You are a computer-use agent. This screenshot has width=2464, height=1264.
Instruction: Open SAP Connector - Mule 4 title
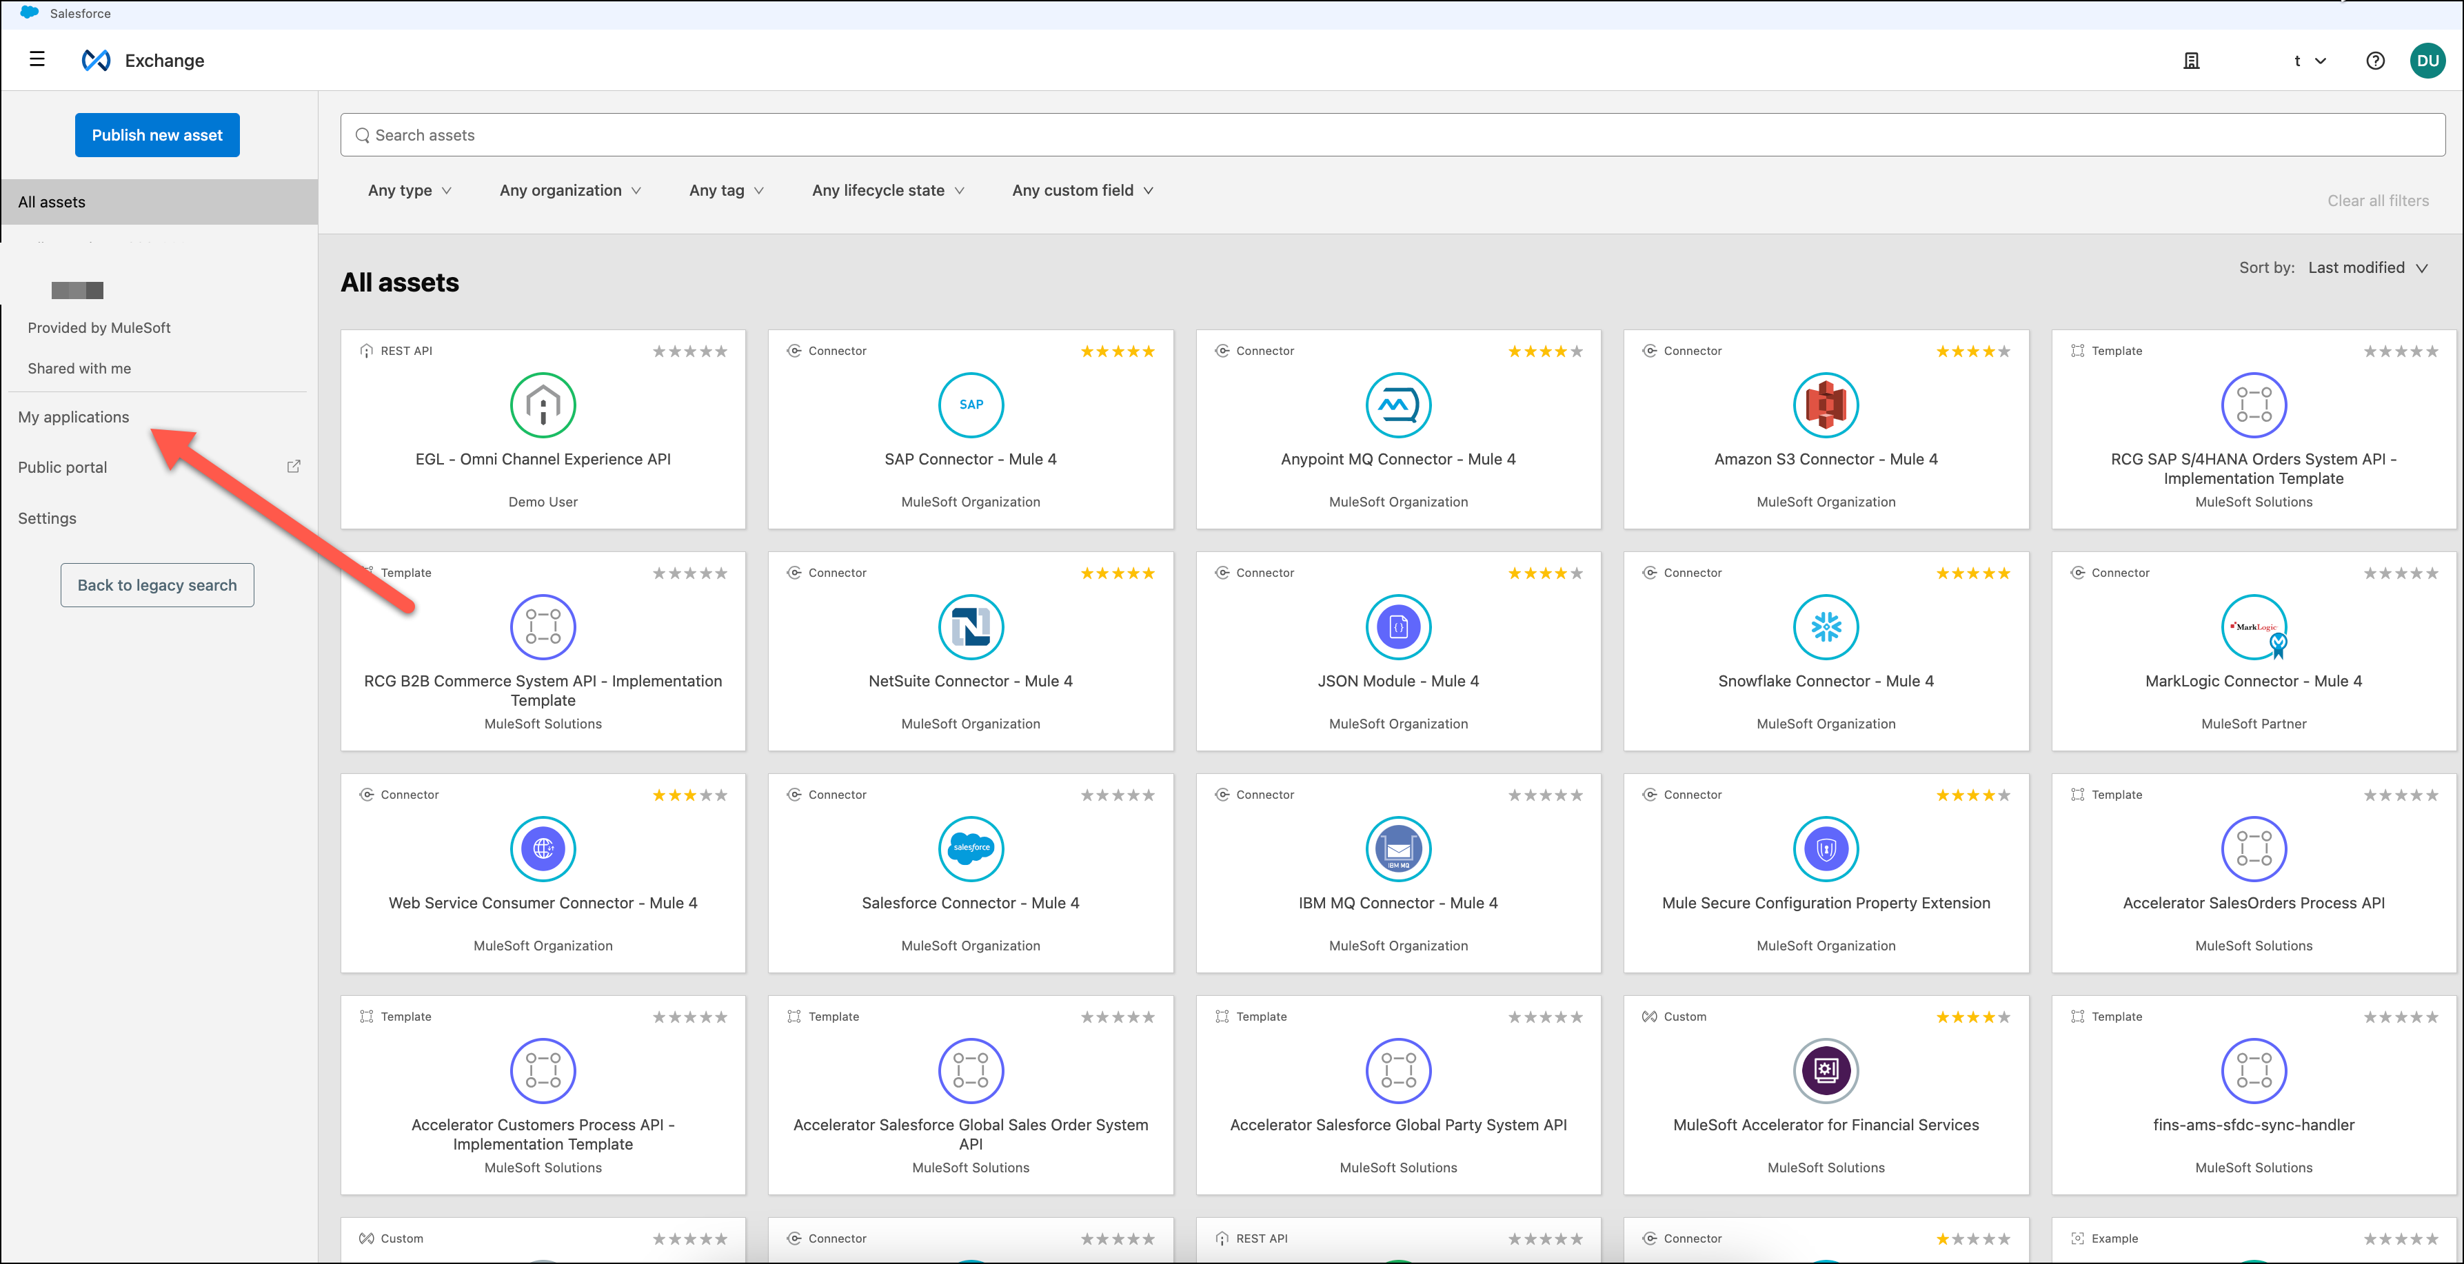[971, 459]
